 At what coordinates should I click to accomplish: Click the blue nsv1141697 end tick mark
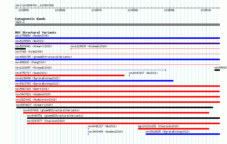(x=166, y=70)
